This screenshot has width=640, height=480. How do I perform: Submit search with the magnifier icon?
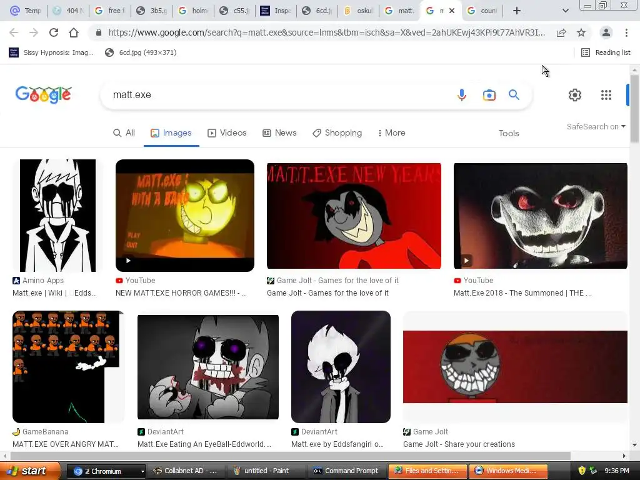point(514,95)
